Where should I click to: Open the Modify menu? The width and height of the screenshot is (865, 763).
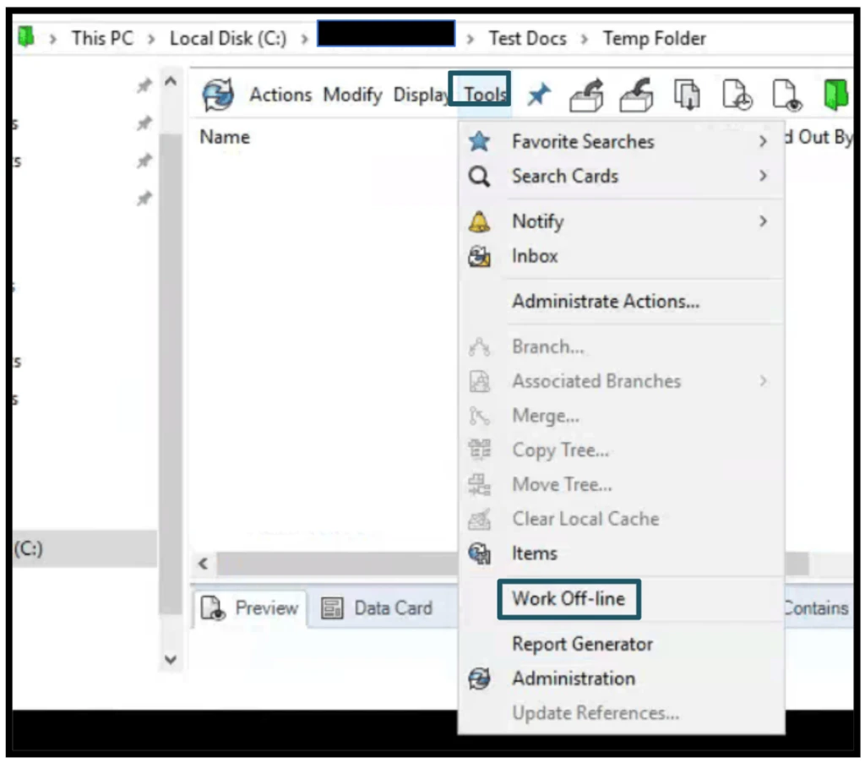[x=352, y=95]
